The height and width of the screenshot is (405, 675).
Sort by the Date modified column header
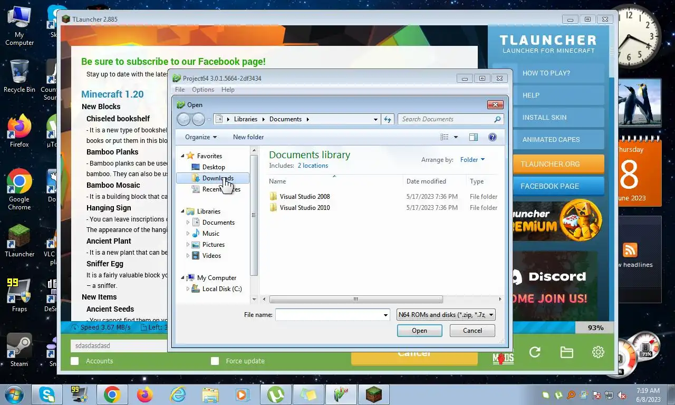[x=426, y=181]
